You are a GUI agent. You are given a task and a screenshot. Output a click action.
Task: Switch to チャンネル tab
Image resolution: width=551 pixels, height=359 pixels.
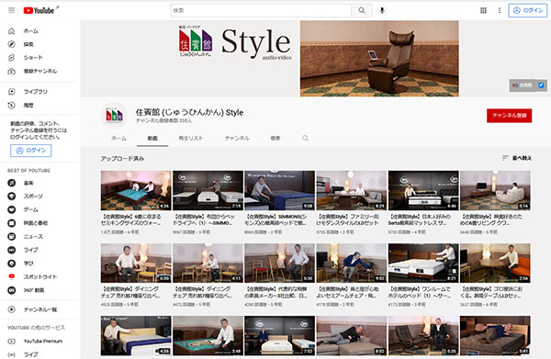(237, 139)
